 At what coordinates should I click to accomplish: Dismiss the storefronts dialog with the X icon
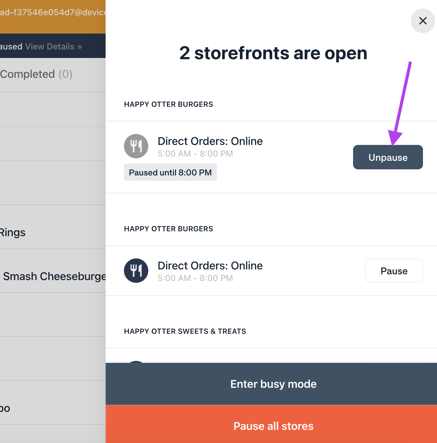(423, 21)
